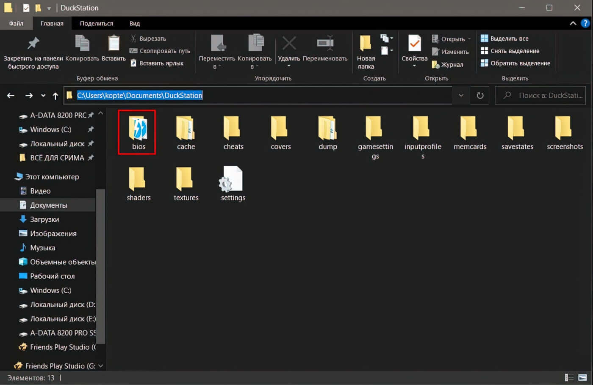The image size is (593, 385).
Task: Collapse the ribbon with the chevron
Action: (x=573, y=23)
